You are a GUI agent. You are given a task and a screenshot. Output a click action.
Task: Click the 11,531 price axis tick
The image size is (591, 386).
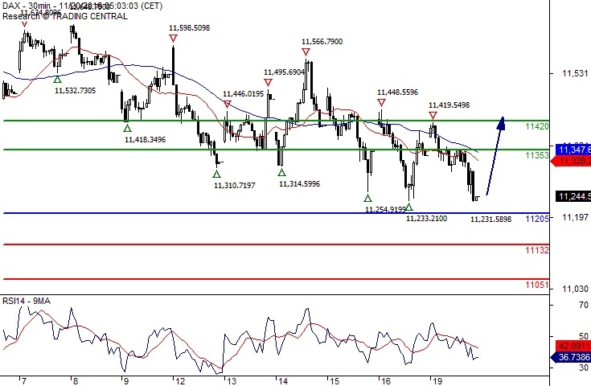(x=575, y=73)
